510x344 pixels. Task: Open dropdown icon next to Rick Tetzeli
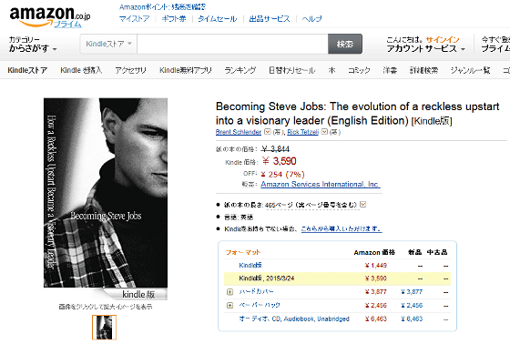coord(324,132)
